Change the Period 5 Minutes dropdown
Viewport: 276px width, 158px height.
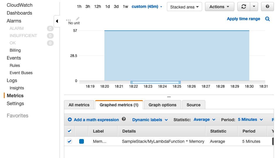[250, 120]
